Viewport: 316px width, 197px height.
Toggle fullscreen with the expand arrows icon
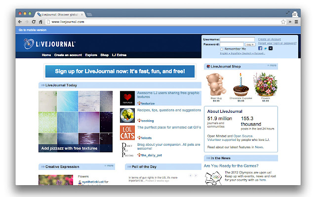pos(288,13)
